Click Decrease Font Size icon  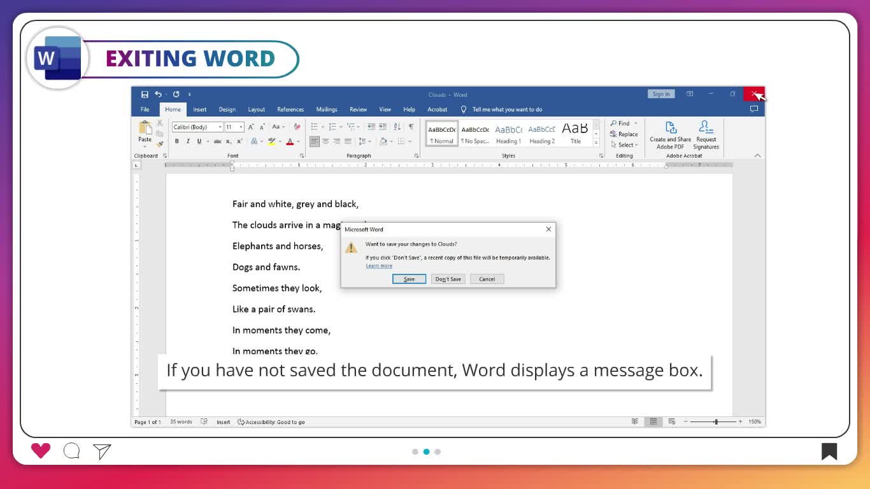262,127
